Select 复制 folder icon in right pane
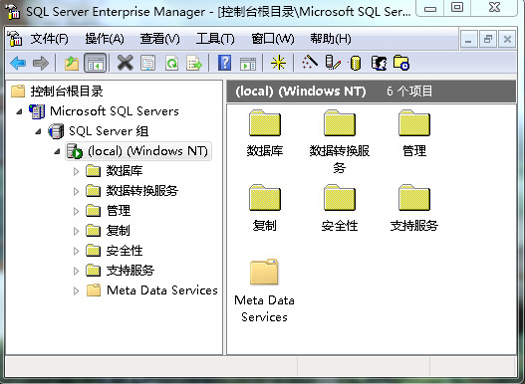 click(265, 198)
